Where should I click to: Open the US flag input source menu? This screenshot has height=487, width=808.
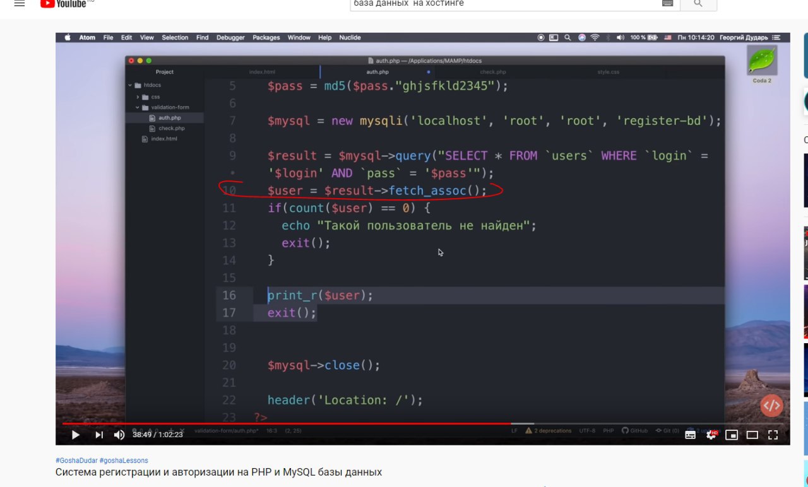(668, 37)
